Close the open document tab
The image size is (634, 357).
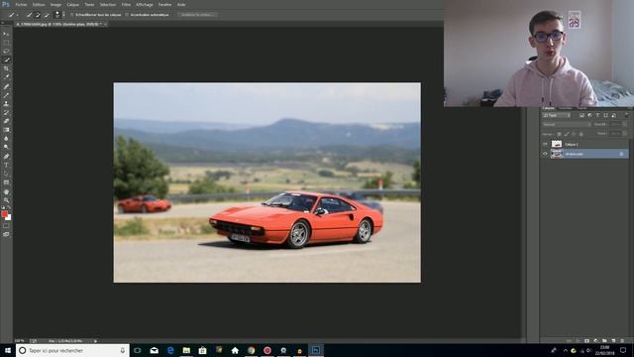106,24
